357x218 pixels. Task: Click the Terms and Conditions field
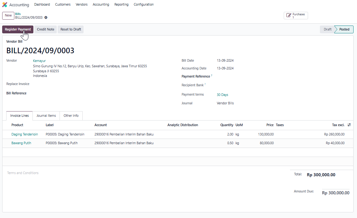point(23,173)
